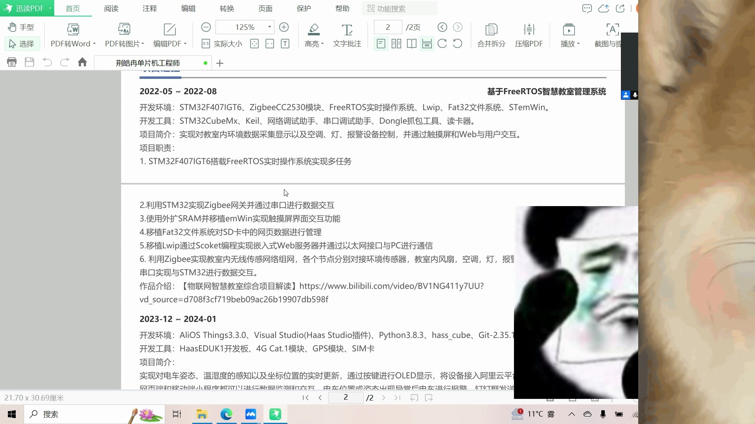The image size is (755, 424).
Task: Click the share export icon
Action: (620, 8)
